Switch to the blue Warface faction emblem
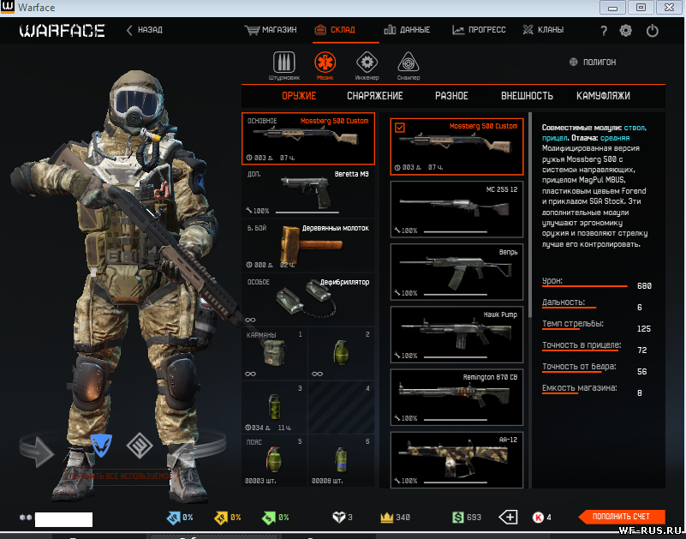686x539 pixels. 101,446
